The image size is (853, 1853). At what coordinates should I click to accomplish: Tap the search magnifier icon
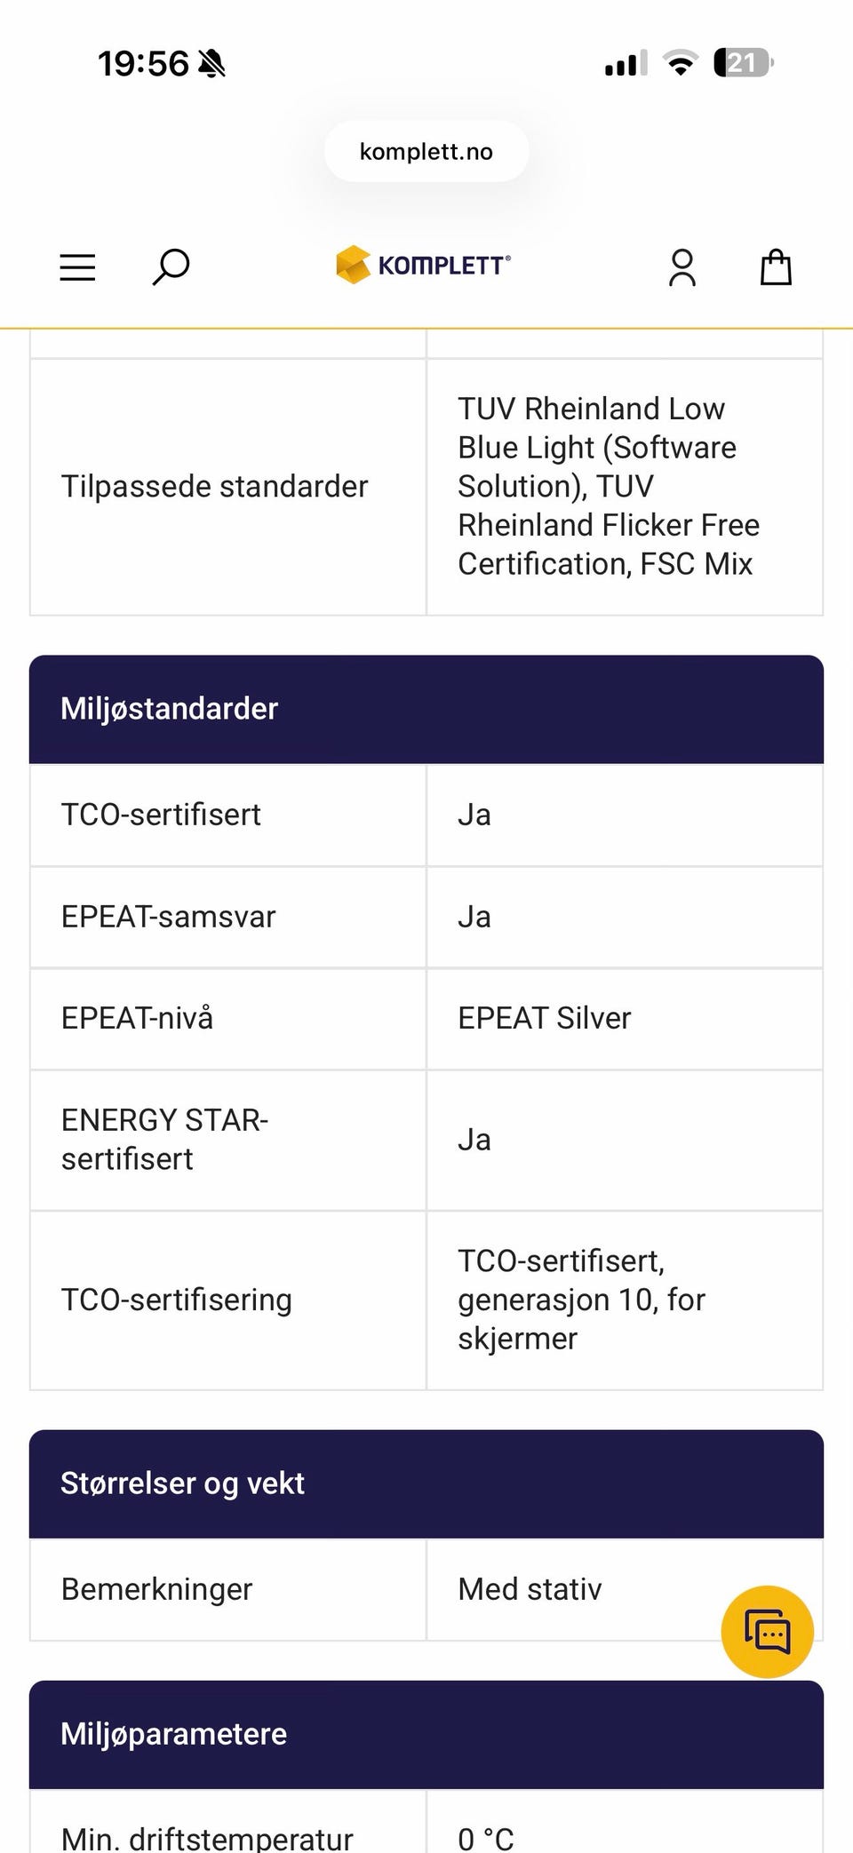[x=171, y=266]
